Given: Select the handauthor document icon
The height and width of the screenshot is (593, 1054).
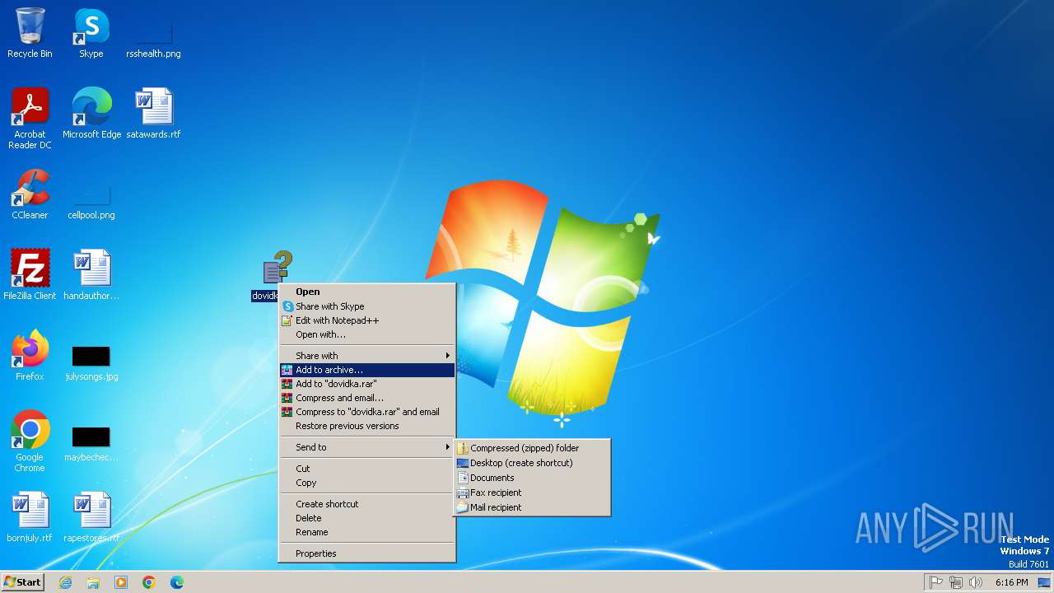Looking at the screenshot, I should pos(91,275).
